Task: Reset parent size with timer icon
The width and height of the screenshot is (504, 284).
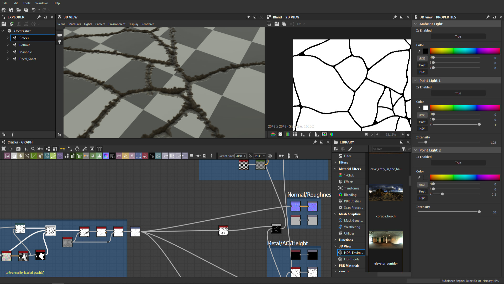Action: (x=270, y=156)
